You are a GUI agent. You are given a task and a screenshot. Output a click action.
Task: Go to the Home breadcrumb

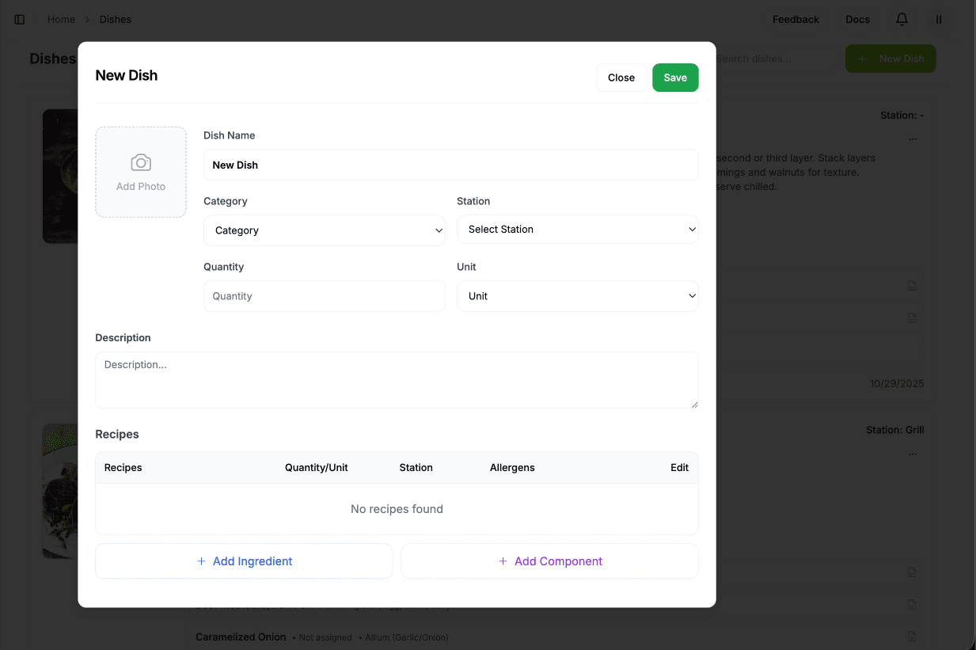click(61, 20)
